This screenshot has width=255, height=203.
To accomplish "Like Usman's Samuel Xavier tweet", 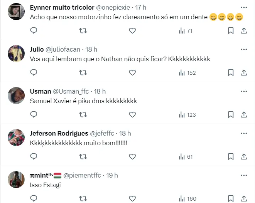I will 132,114.
